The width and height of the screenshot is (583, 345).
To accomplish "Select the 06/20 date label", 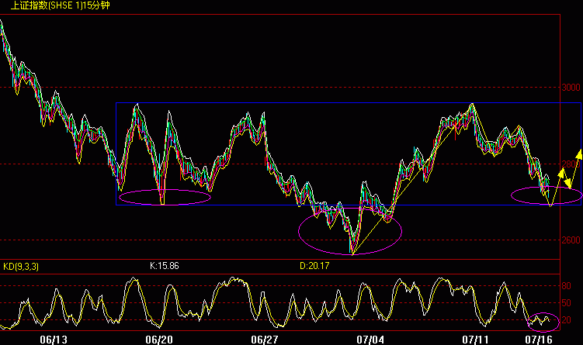I will pyautogui.click(x=159, y=340).
